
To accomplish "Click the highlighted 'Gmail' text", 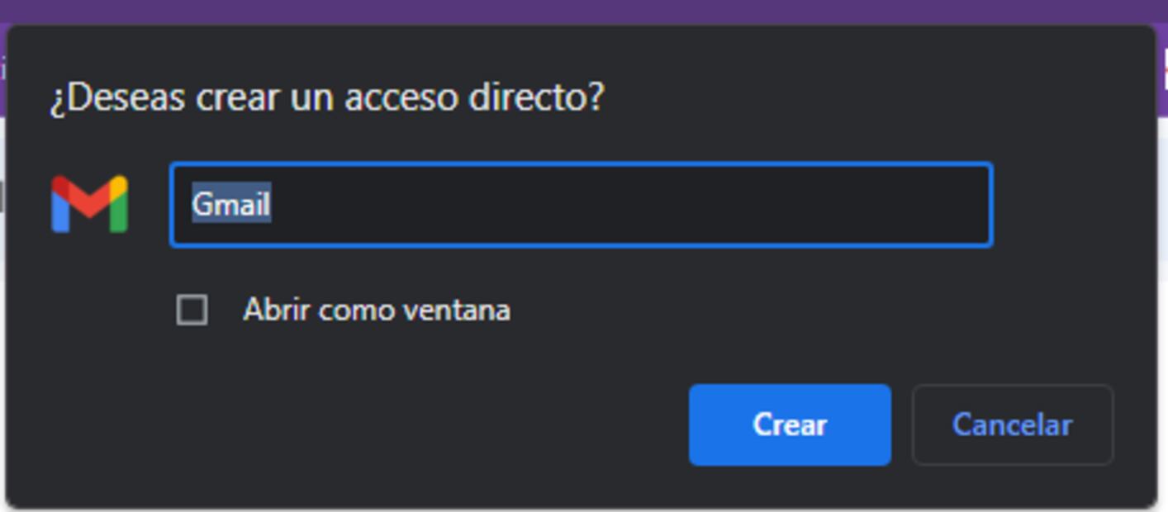I will (x=231, y=205).
